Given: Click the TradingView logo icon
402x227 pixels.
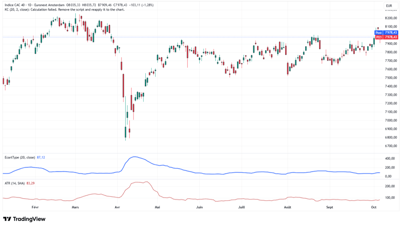Looking at the screenshot, I should (x=7, y=219).
